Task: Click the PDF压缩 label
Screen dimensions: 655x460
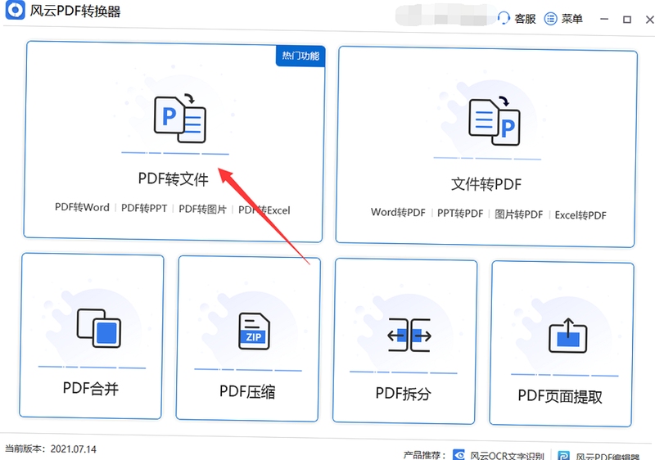Action: click(x=247, y=391)
